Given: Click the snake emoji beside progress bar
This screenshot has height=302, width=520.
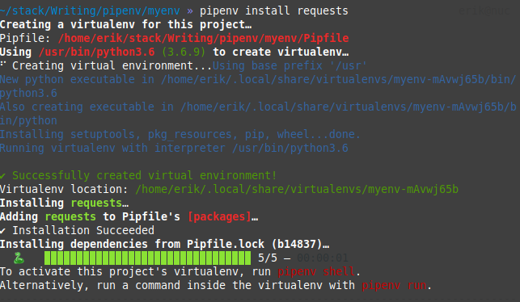Looking at the screenshot, I should 19,258.
